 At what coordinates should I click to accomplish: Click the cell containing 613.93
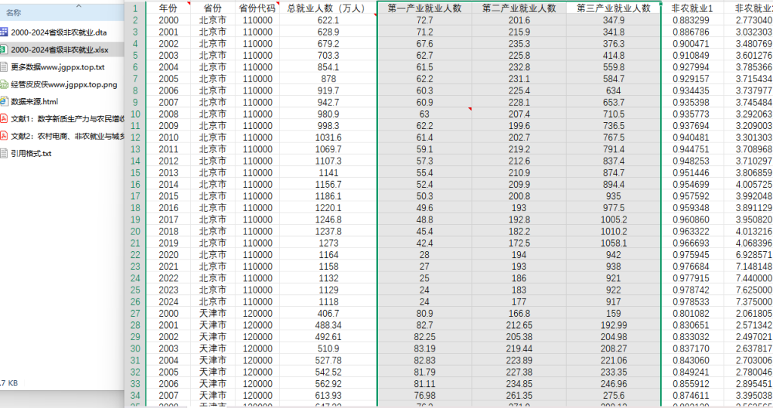pyautogui.click(x=328, y=395)
